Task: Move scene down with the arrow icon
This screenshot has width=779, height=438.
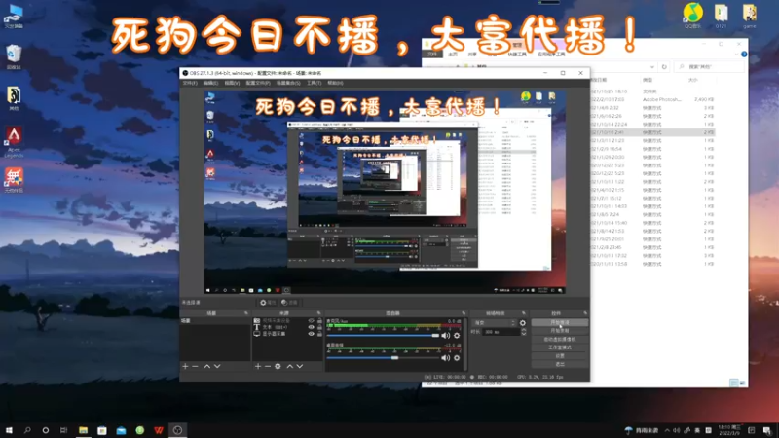Action: (x=217, y=367)
